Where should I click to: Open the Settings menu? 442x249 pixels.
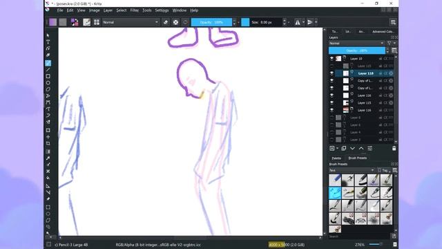[x=162, y=10]
